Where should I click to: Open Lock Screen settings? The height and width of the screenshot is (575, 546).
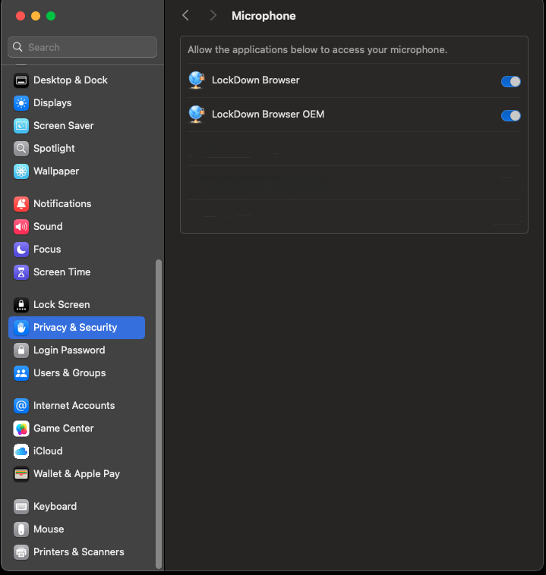pos(77,305)
